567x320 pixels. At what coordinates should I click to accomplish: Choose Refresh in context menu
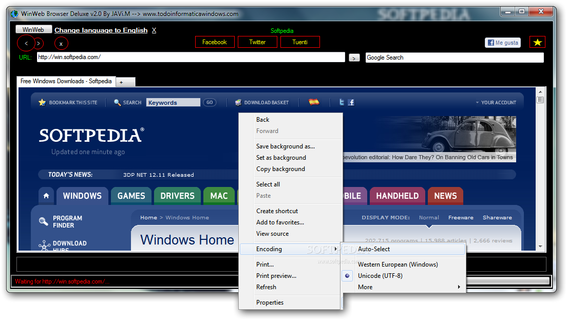(290, 287)
